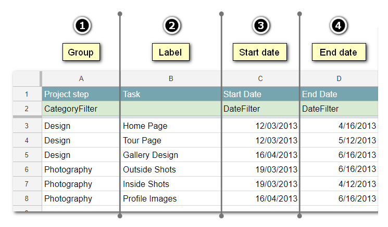Image resolution: width=388 pixels, height=227 pixels.
Task: Click the number 2 circle badge
Action: [x=171, y=25]
